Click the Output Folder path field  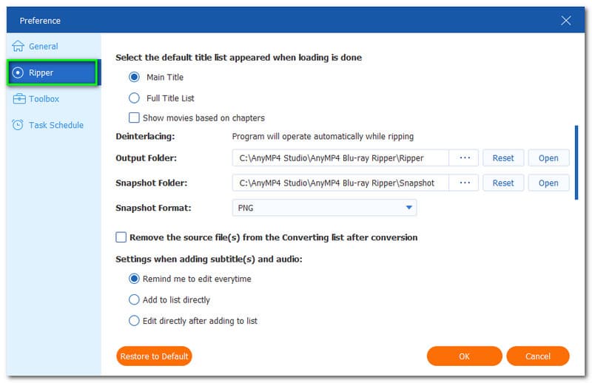[x=340, y=158]
